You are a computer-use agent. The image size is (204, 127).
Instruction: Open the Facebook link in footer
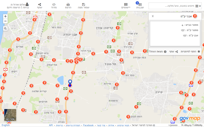(x=88, y=125)
